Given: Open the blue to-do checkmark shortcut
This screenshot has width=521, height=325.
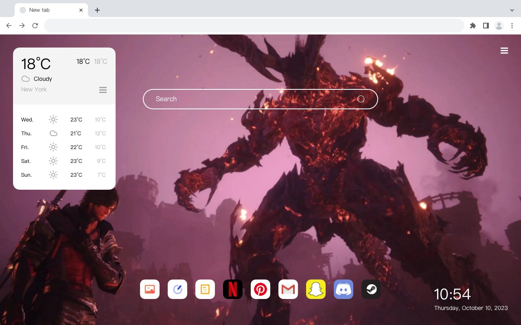Looking at the screenshot, I should click(177, 289).
